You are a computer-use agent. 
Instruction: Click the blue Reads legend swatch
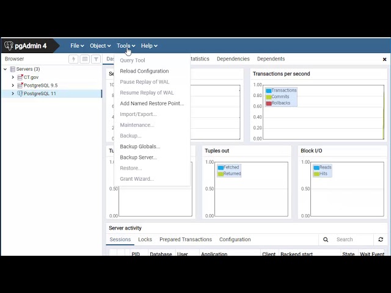pos(316,168)
